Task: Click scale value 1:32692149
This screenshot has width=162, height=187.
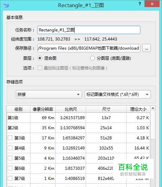Action: (74, 148)
